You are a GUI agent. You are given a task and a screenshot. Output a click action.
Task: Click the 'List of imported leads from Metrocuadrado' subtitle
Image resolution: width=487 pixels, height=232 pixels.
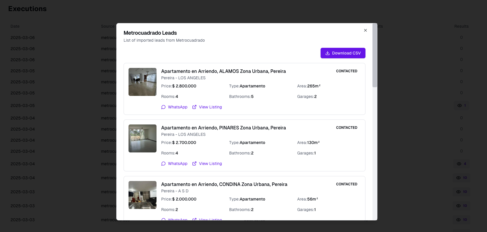tap(164, 40)
